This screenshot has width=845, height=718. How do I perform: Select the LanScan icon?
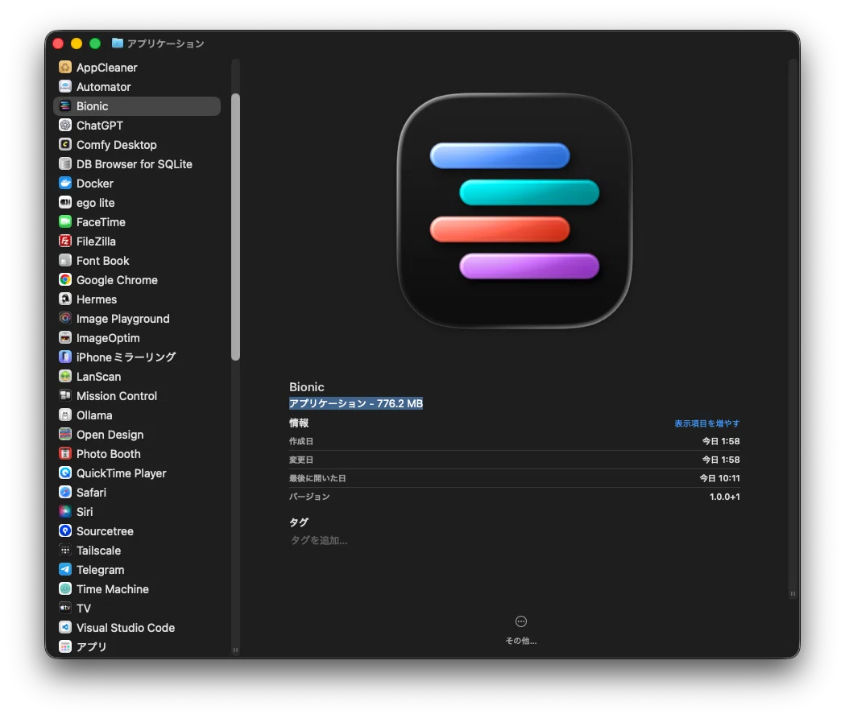65,377
